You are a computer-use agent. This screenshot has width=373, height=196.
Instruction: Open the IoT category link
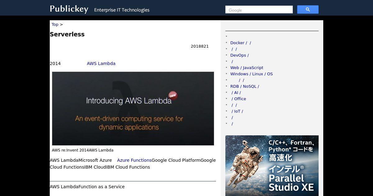pyautogui.click(x=237, y=111)
